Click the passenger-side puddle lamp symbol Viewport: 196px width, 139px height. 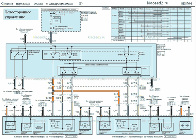186,125
